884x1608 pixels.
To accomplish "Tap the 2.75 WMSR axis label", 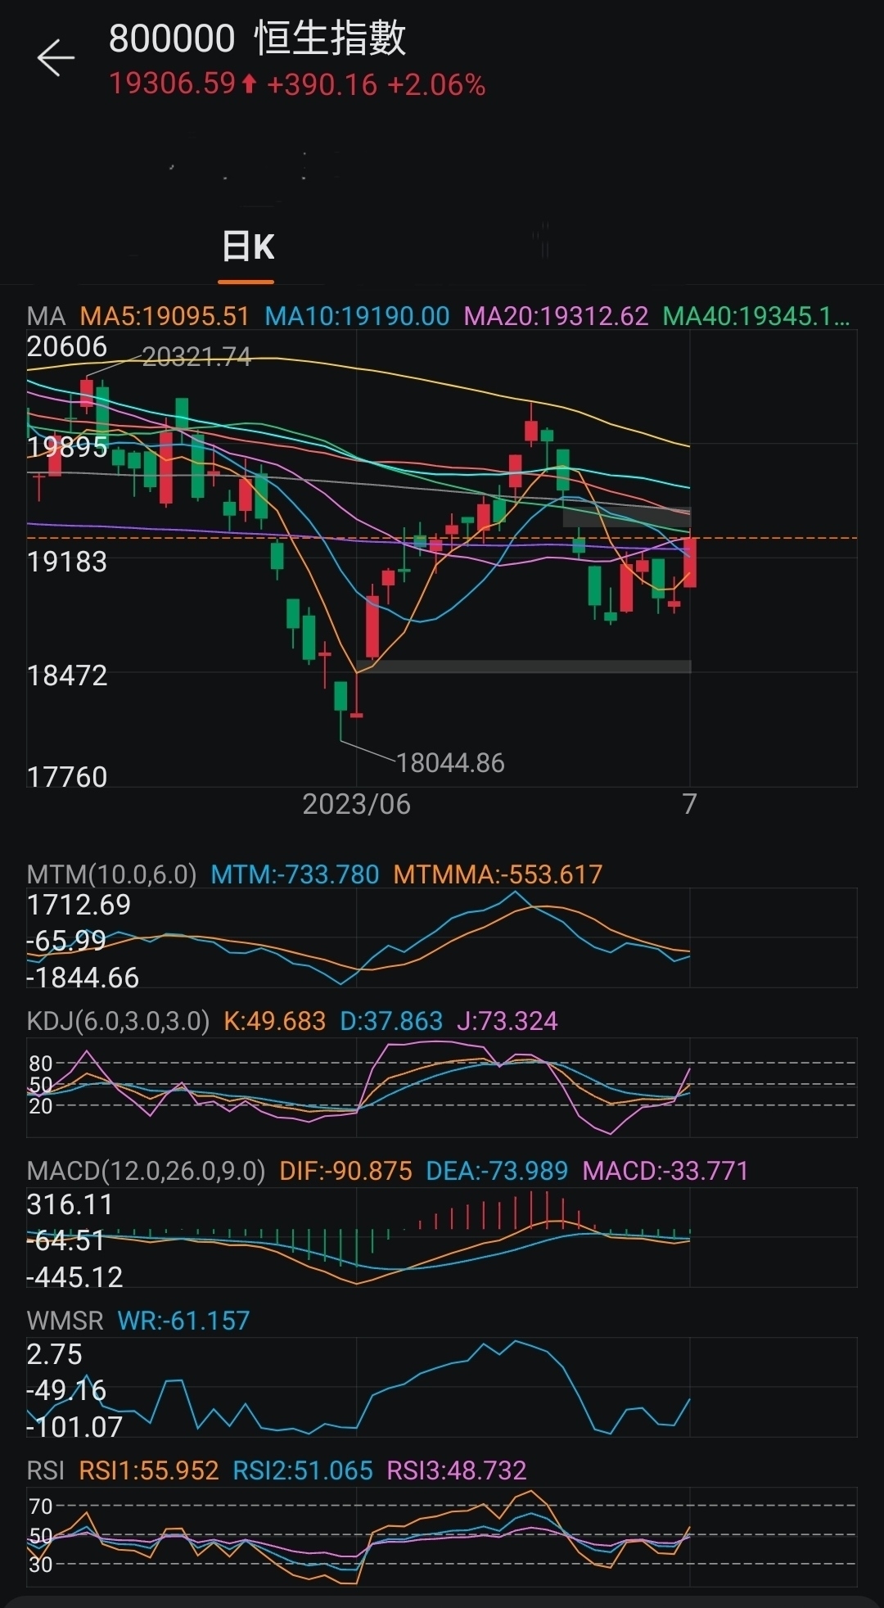I will point(54,1354).
